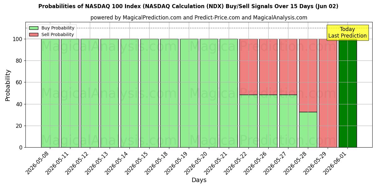This screenshot has height=188, width=377.
Task: Click the red sell segment of the 2026-05-28 bar
Action: (308, 75)
